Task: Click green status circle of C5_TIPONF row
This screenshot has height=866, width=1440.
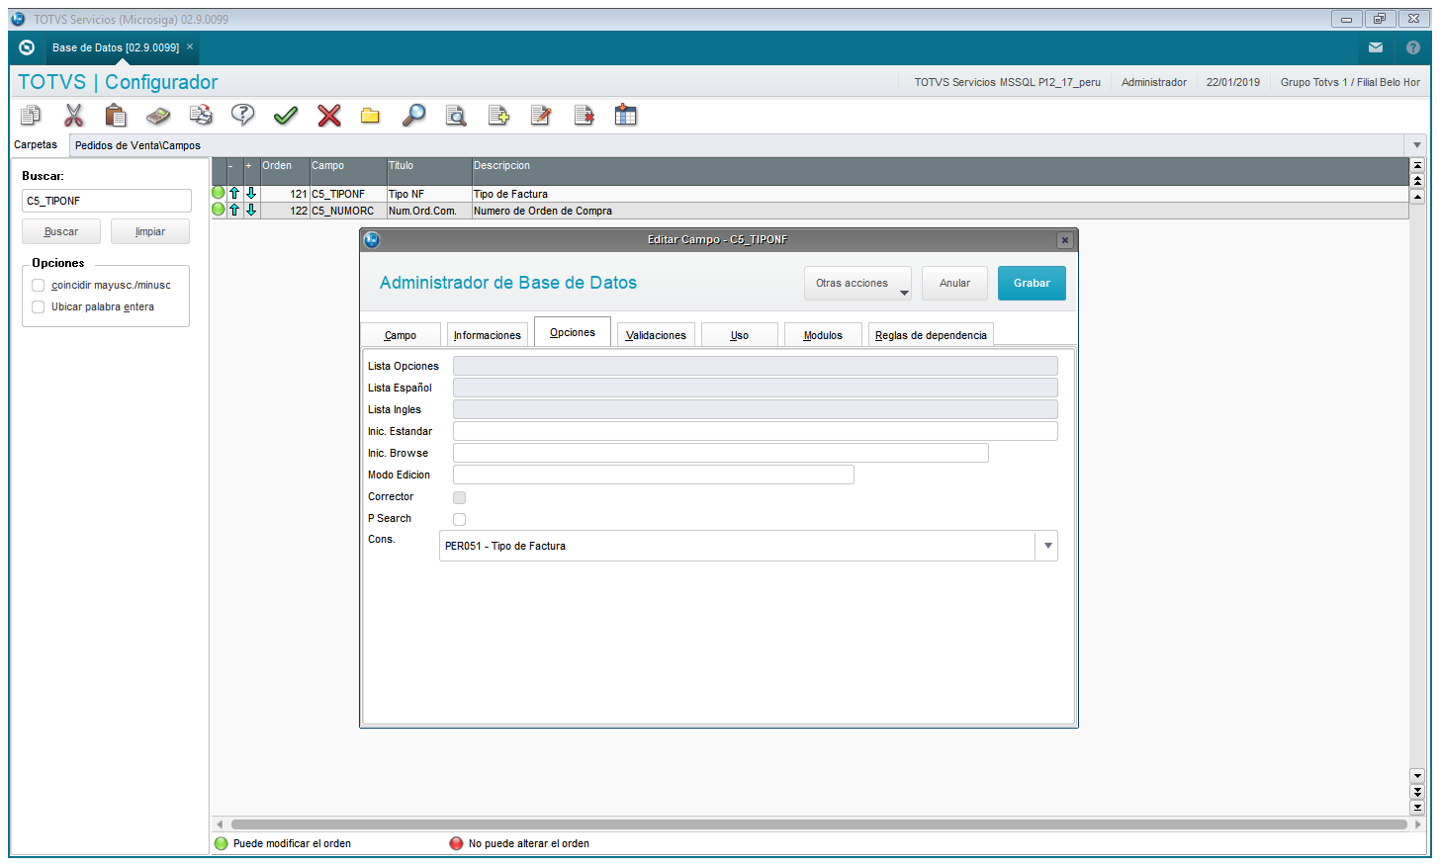Action: tap(219, 193)
